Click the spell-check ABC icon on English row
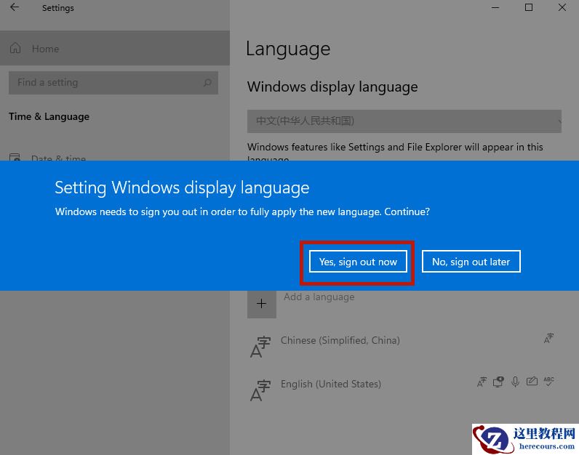The width and height of the screenshot is (579, 455). click(548, 381)
